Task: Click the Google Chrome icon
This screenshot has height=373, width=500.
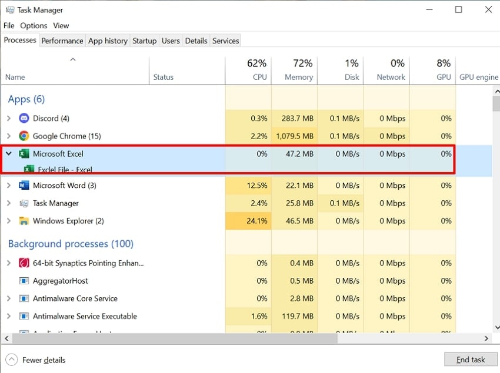Action: tap(24, 136)
